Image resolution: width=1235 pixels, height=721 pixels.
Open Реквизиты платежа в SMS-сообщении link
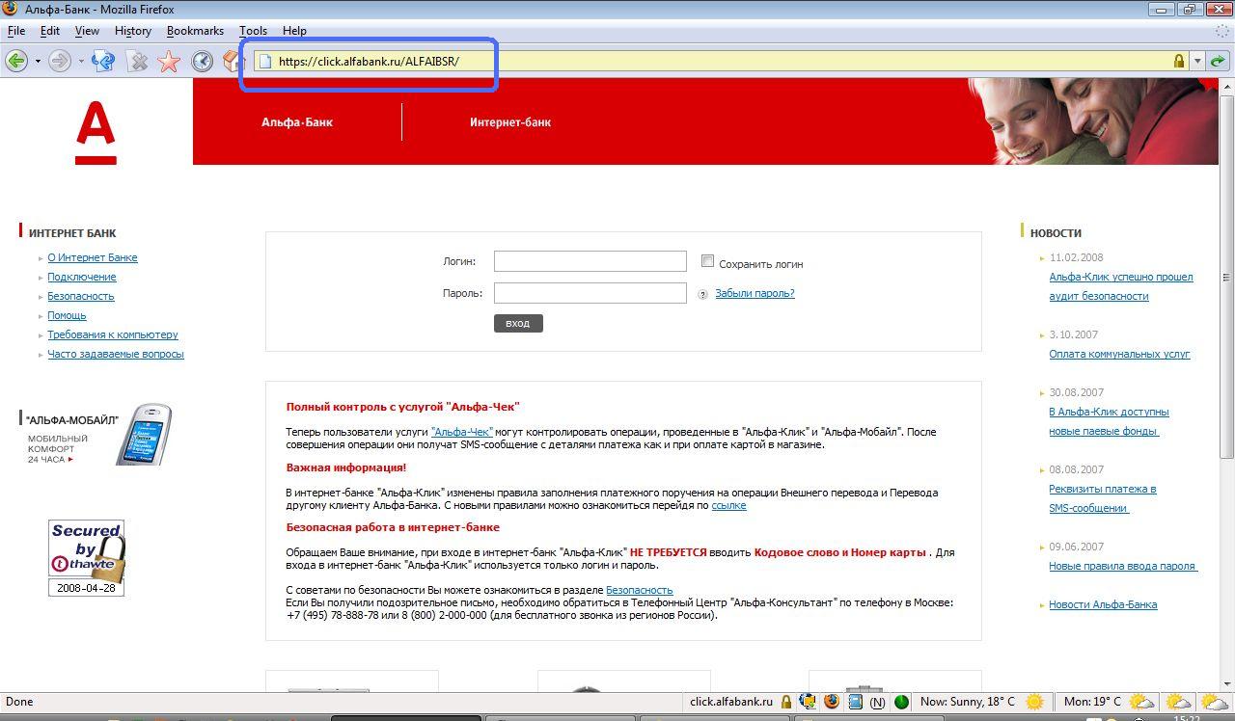(x=1103, y=498)
